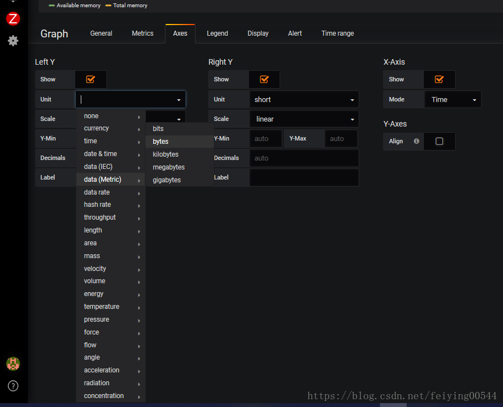Viewport: 503px width, 407px height.
Task: Choose megabytes unit in submenu
Action: 179,167
